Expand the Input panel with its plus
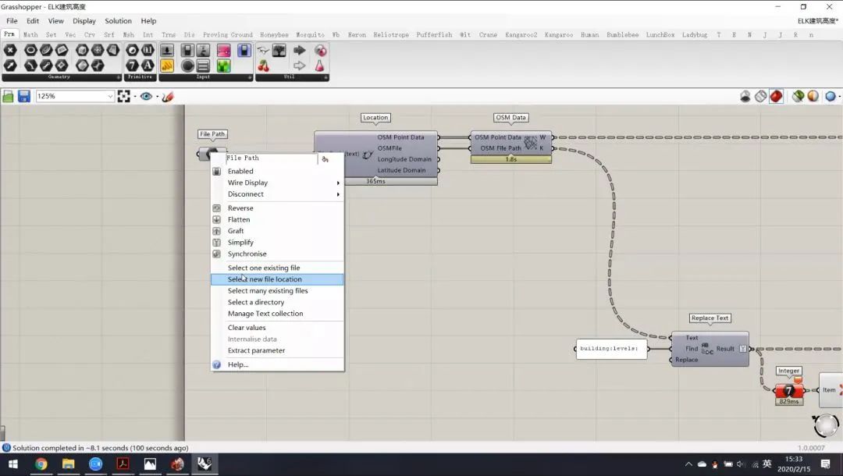Image resolution: width=843 pixels, height=476 pixels. click(x=250, y=77)
